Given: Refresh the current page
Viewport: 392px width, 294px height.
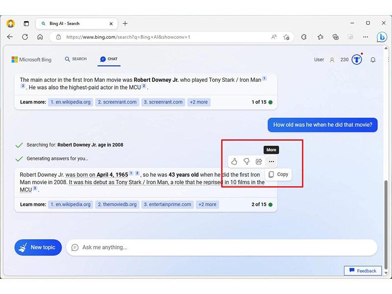Looking at the screenshot, I should pyautogui.click(x=25, y=37).
